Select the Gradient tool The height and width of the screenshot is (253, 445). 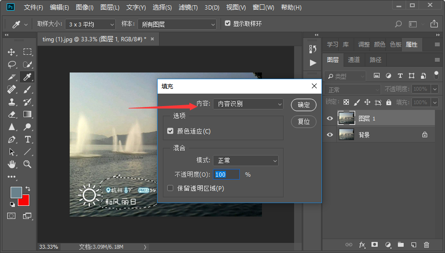tap(27, 114)
